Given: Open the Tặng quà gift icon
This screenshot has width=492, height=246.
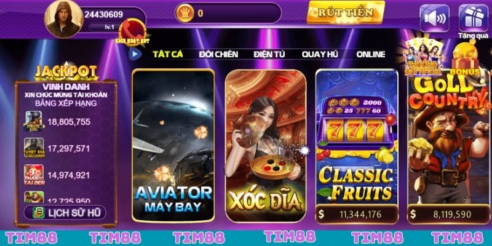Looking at the screenshot, I should (473, 18).
